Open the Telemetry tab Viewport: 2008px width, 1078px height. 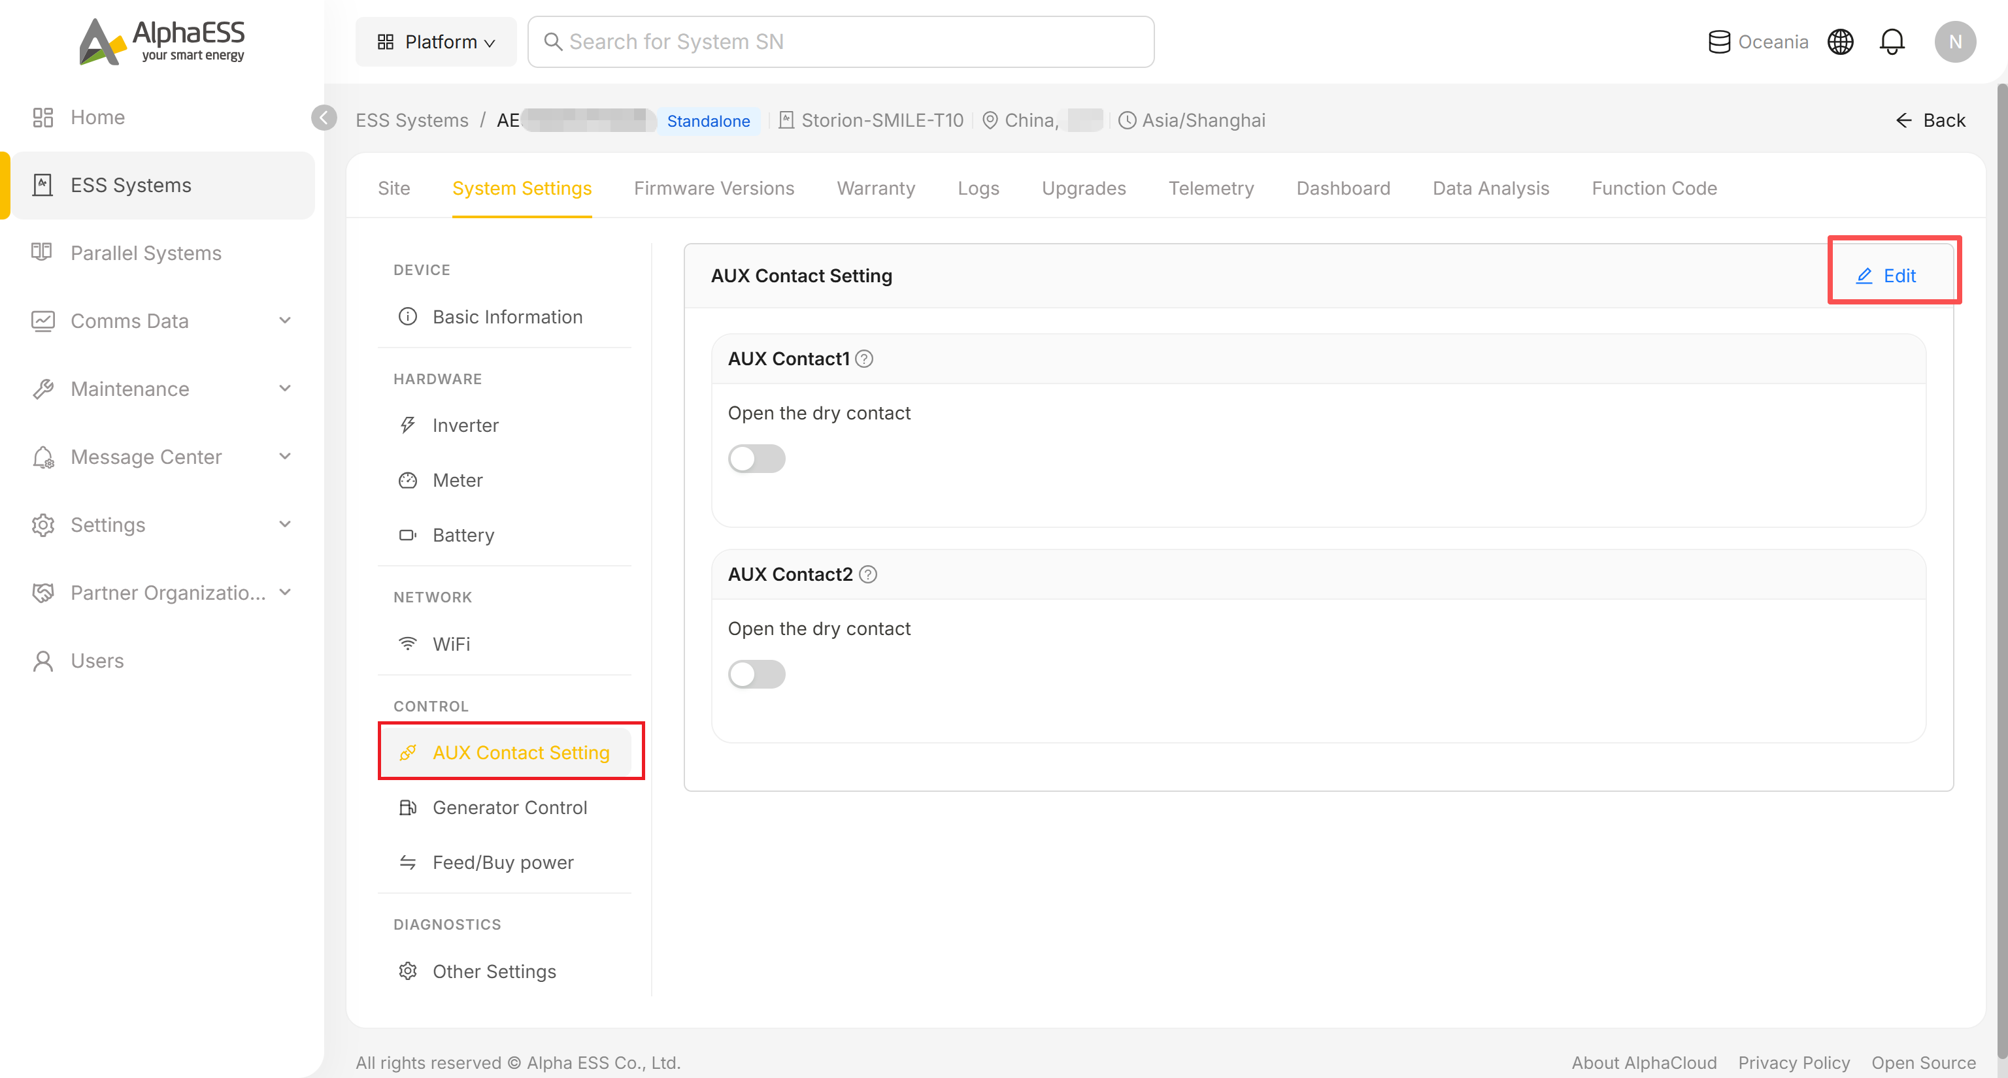click(1211, 188)
